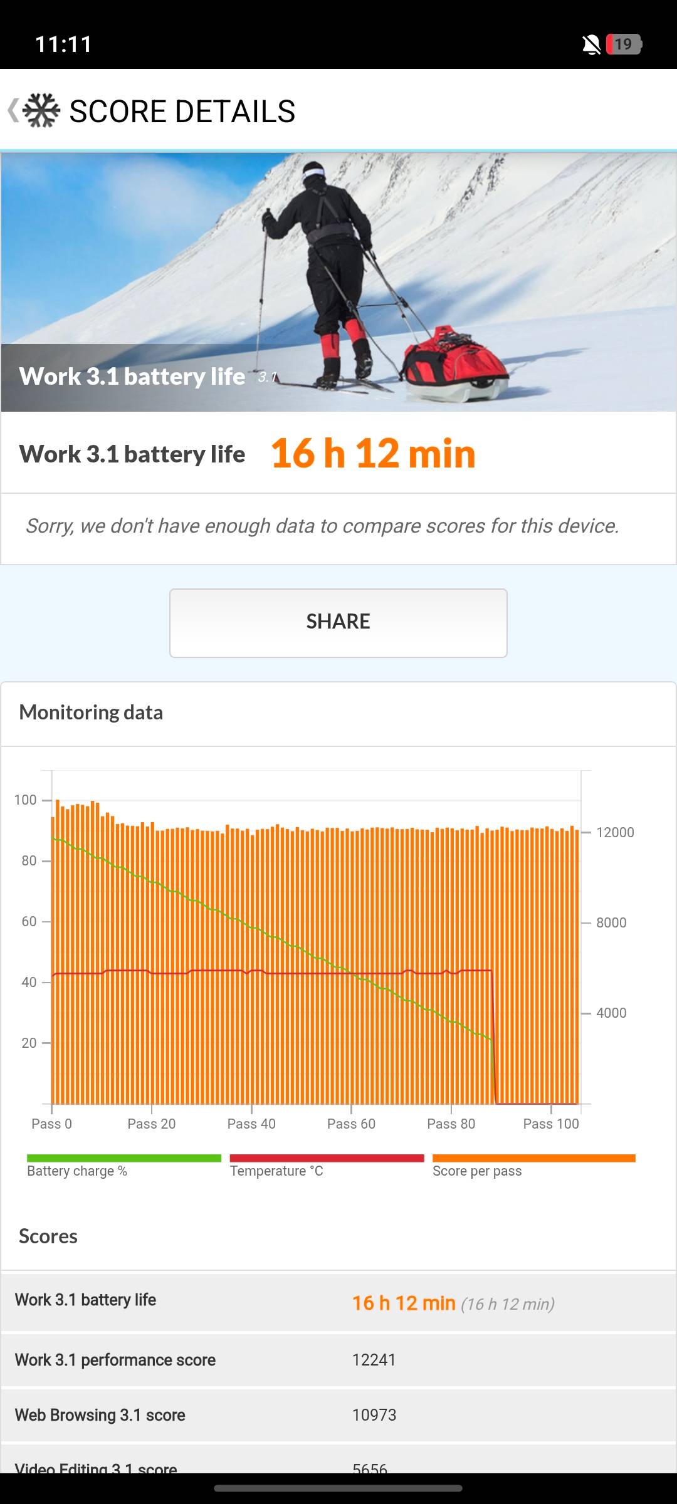Tap the bottom home gesture bar
This screenshot has height=1504, width=677.
[338, 1488]
